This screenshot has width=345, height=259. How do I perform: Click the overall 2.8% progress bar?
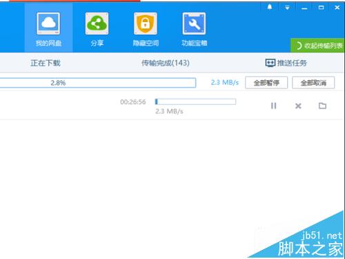98,83
